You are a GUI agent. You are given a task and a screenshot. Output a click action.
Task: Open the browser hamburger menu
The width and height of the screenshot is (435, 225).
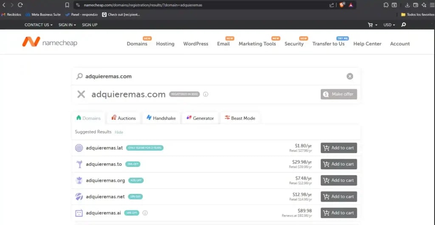point(432,5)
